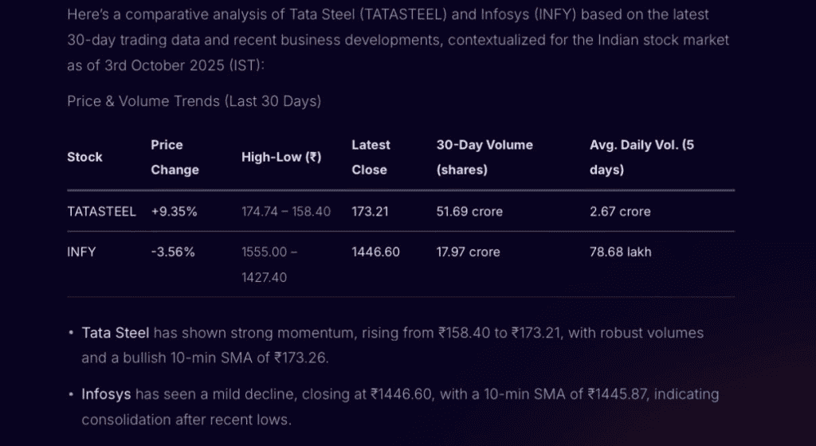Screen dimensions: 816x446
Task: Select the +9.35% price change cell
Action: [x=174, y=211]
